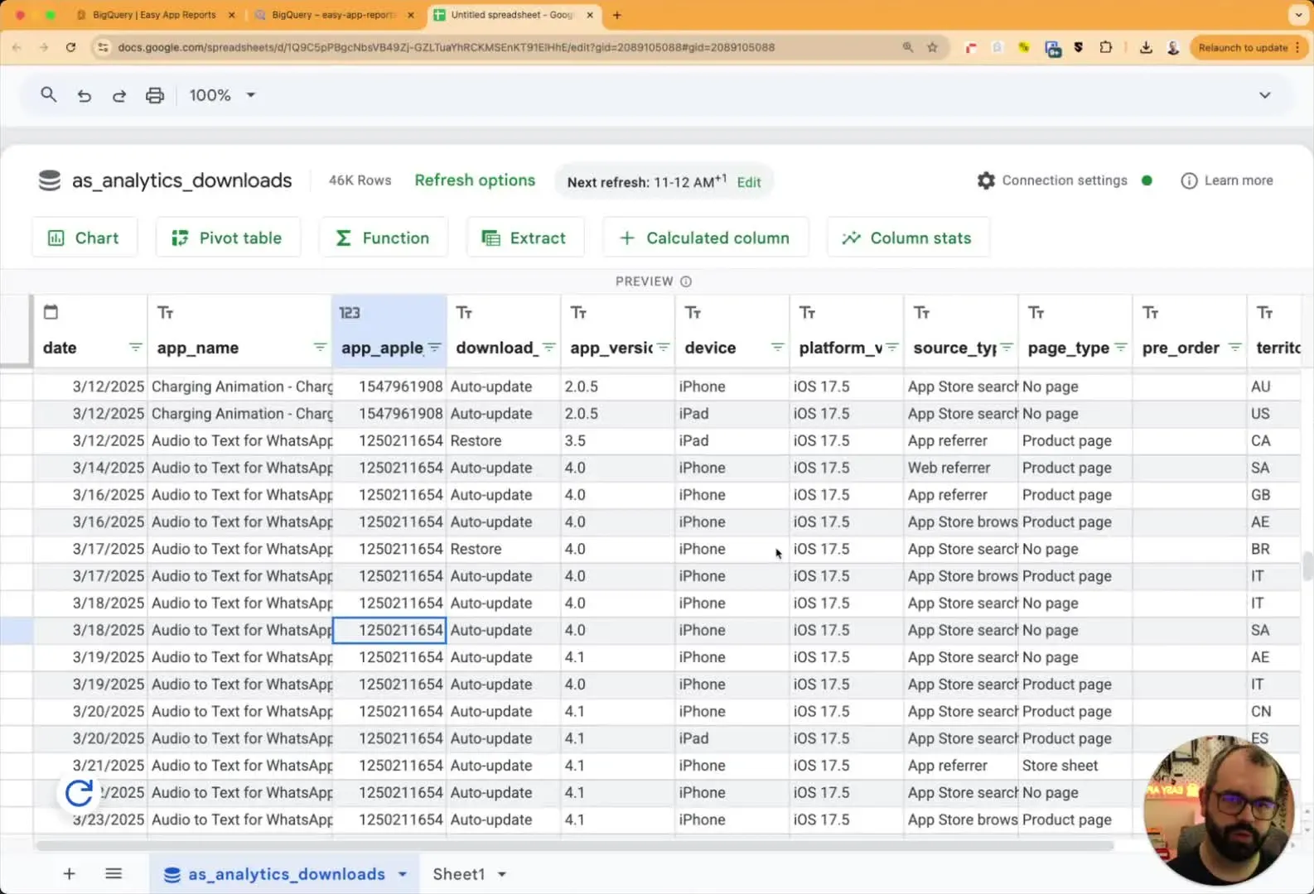
Task: Insert a Function
Action: [x=383, y=238]
